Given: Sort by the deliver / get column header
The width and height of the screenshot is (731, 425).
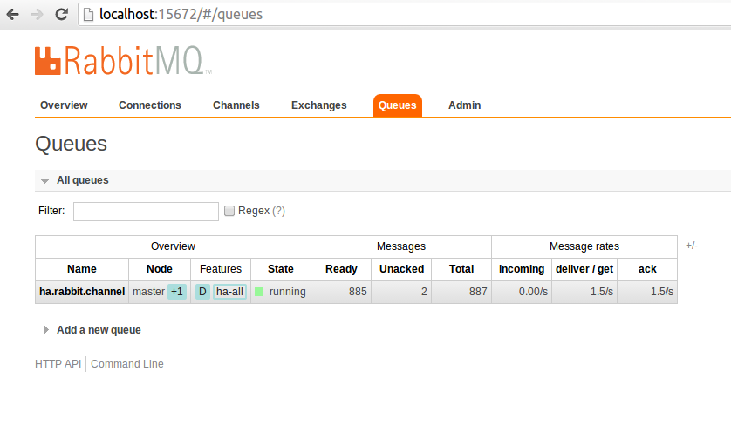Looking at the screenshot, I should pos(584,269).
